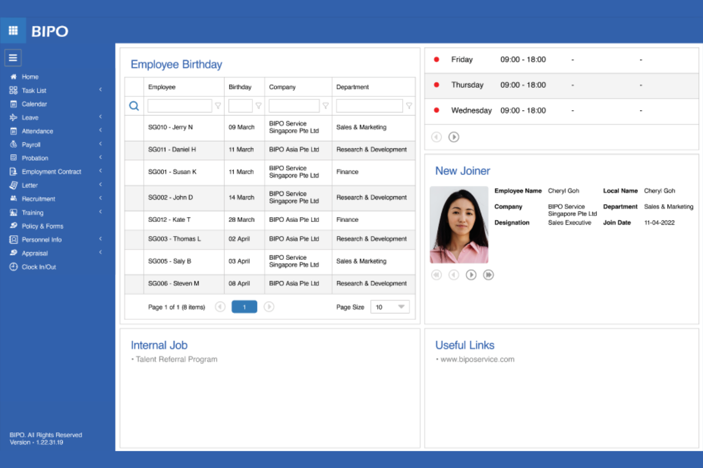
Task: Open the Policy & Forms menu entry
Action: click(42, 226)
